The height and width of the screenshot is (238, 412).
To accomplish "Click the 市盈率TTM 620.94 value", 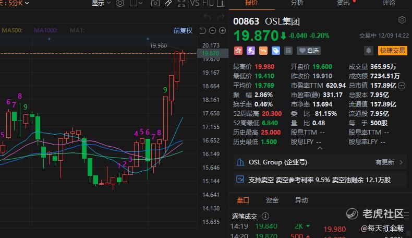I will click(x=336, y=86).
